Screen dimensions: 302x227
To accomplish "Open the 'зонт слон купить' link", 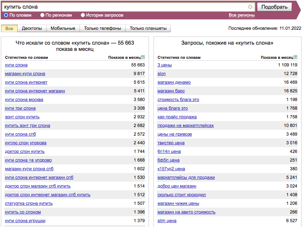I will point(22,117).
